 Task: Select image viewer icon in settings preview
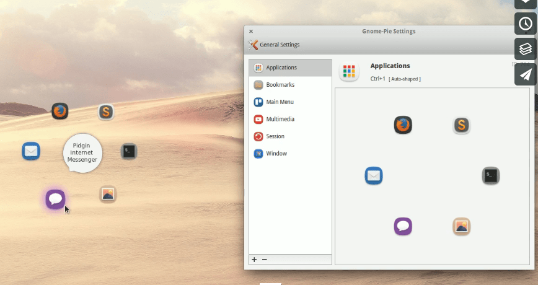click(462, 226)
